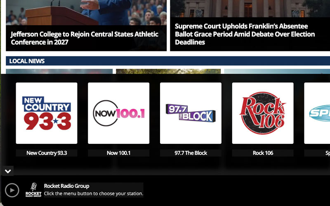This screenshot has width=330, height=206.
Task: Click the New Country 93.3 text label
Action: tap(47, 153)
